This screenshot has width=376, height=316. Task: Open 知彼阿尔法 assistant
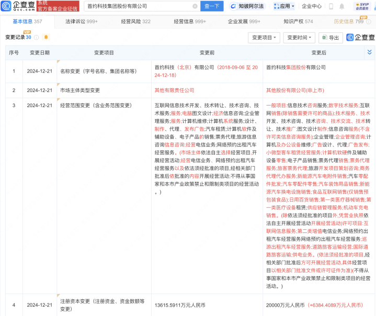point(247,6)
